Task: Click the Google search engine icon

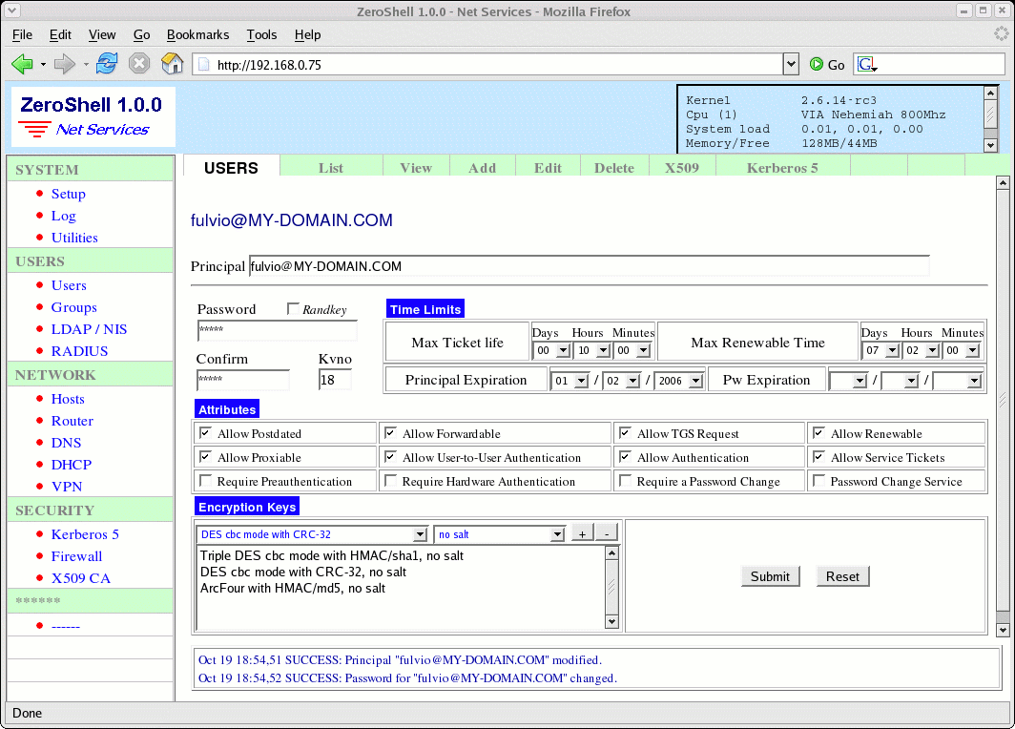Action: [x=867, y=64]
